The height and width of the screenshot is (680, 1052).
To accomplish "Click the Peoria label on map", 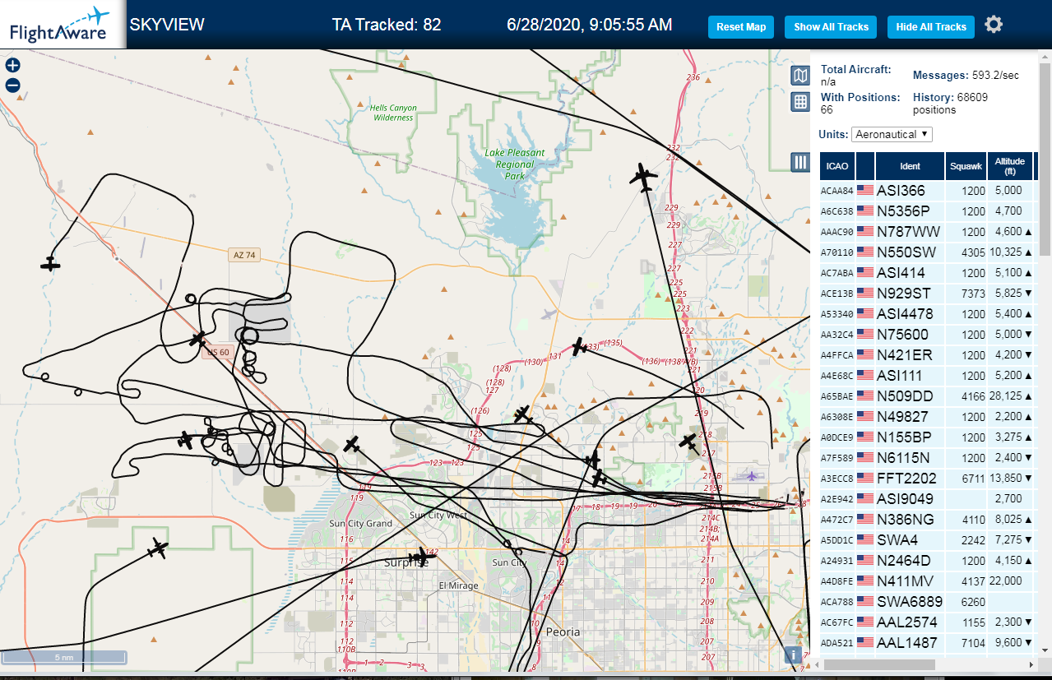I will 563,631.
